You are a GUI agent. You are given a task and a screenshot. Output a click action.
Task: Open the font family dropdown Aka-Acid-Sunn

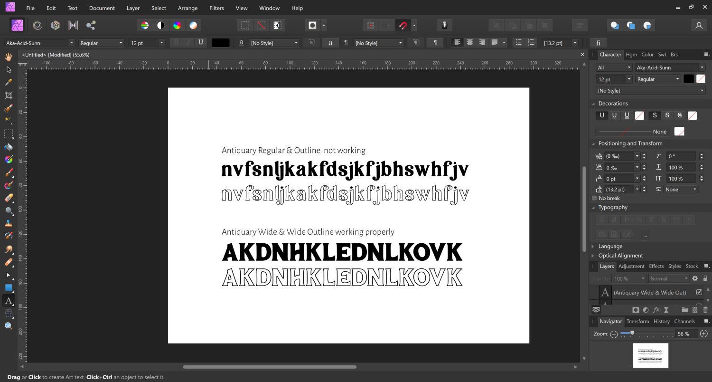[39, 43]
